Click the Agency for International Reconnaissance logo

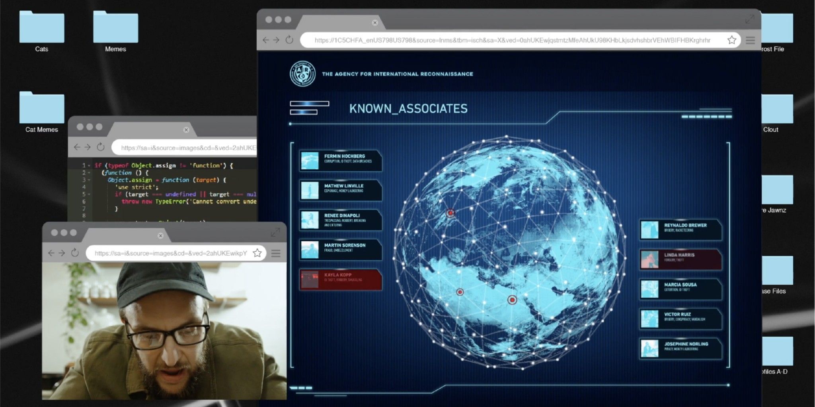302,74
